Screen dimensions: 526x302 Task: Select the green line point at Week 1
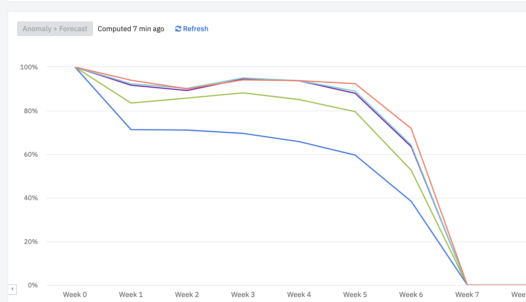point(131,103)
